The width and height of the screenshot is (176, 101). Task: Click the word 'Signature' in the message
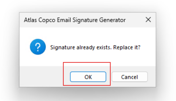pos(63,47)
